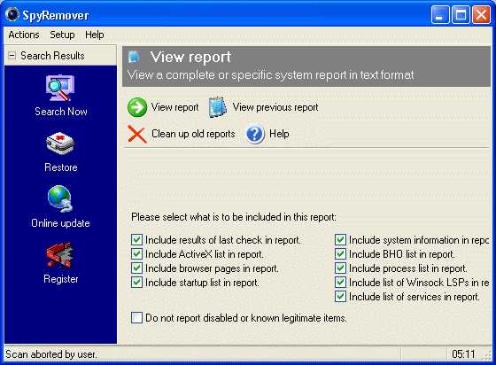496x365 pixels.
Task: Click the Restore label in sidebar
Action: pos(61,167)
